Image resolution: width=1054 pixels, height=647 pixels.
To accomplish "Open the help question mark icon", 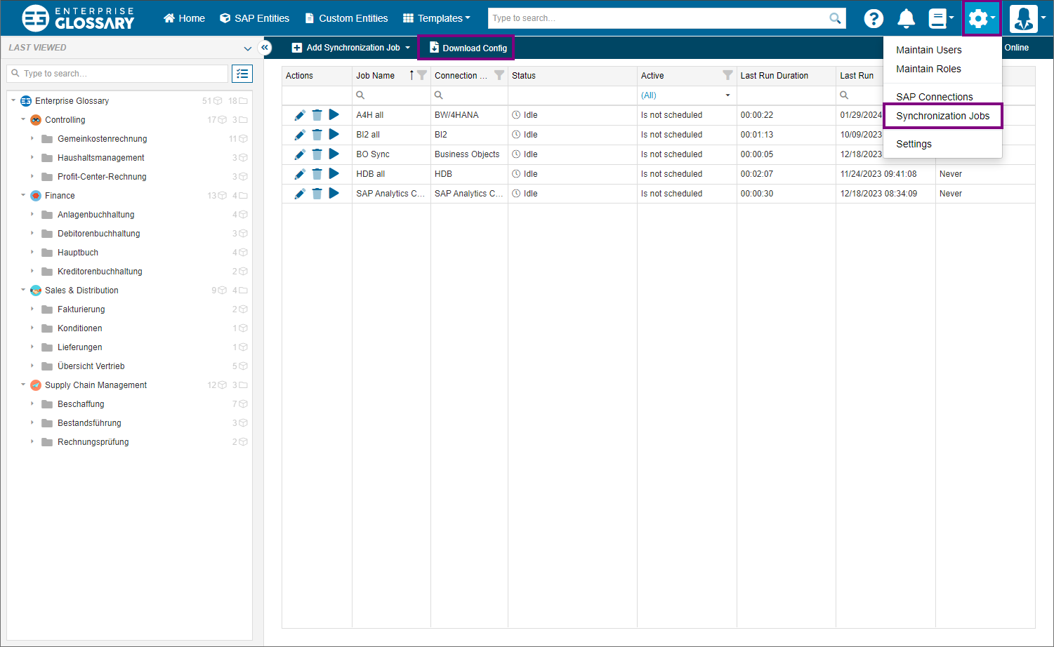I will click(x=874, y=19).
